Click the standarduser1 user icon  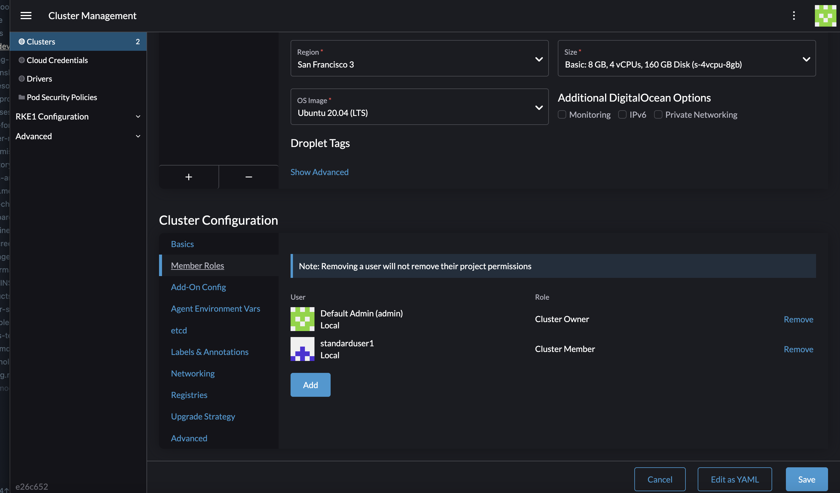click(x=302, y=349)
